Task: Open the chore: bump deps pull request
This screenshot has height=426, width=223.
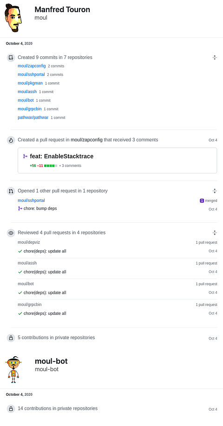Action: (40, 208)
